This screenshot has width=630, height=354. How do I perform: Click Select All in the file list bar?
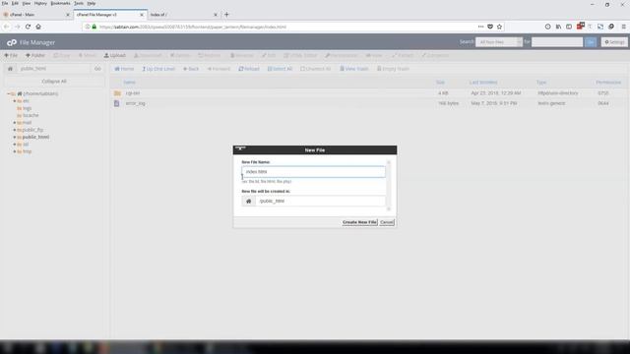(280, 69)
